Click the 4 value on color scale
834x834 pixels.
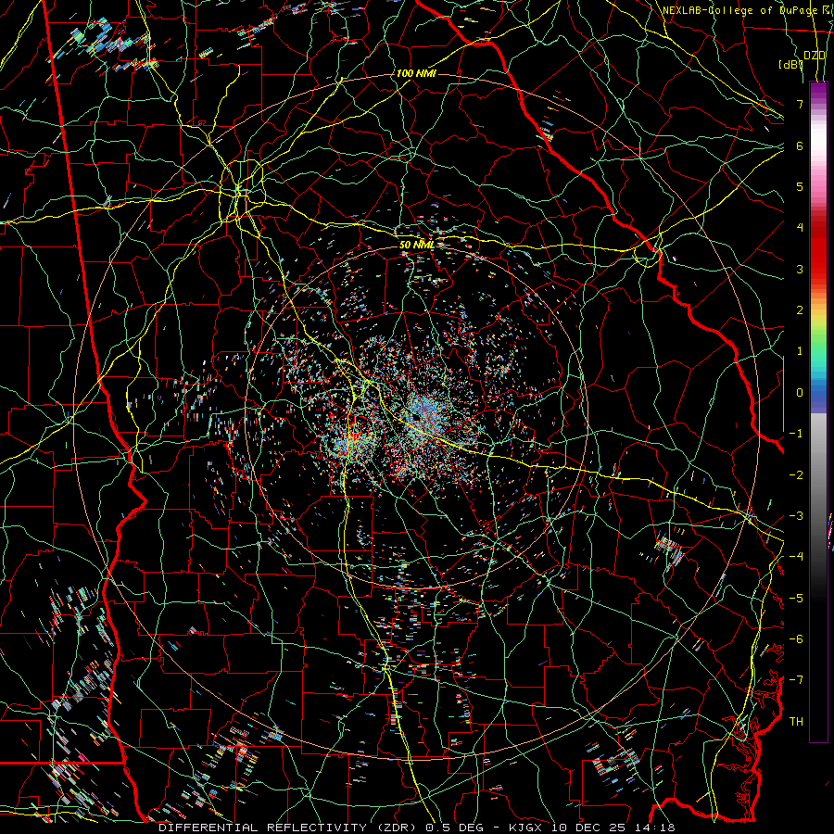click(800, 228)
